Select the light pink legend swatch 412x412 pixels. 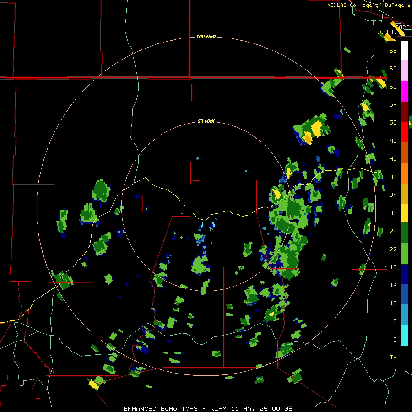coord(404,70)
